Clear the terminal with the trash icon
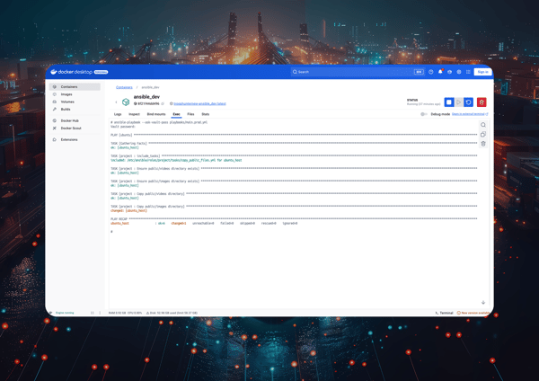 tap(483, 144)
